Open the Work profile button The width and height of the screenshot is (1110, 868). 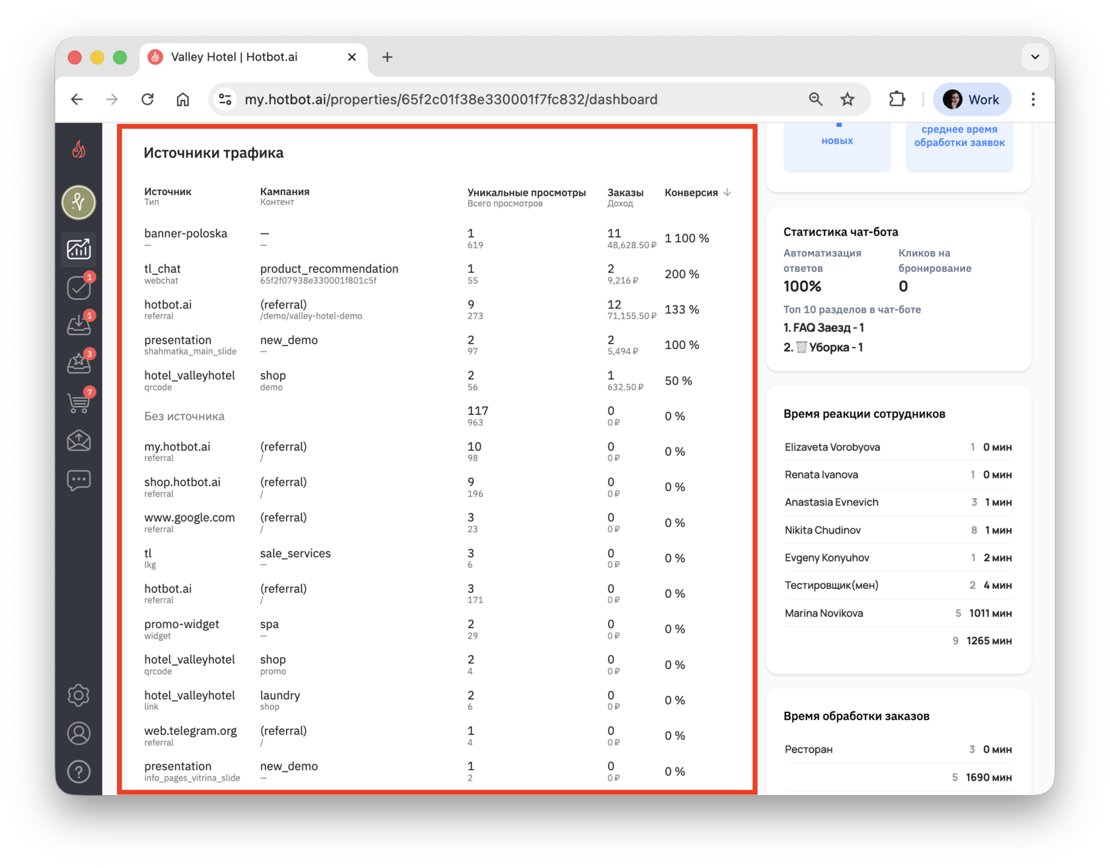972,100
